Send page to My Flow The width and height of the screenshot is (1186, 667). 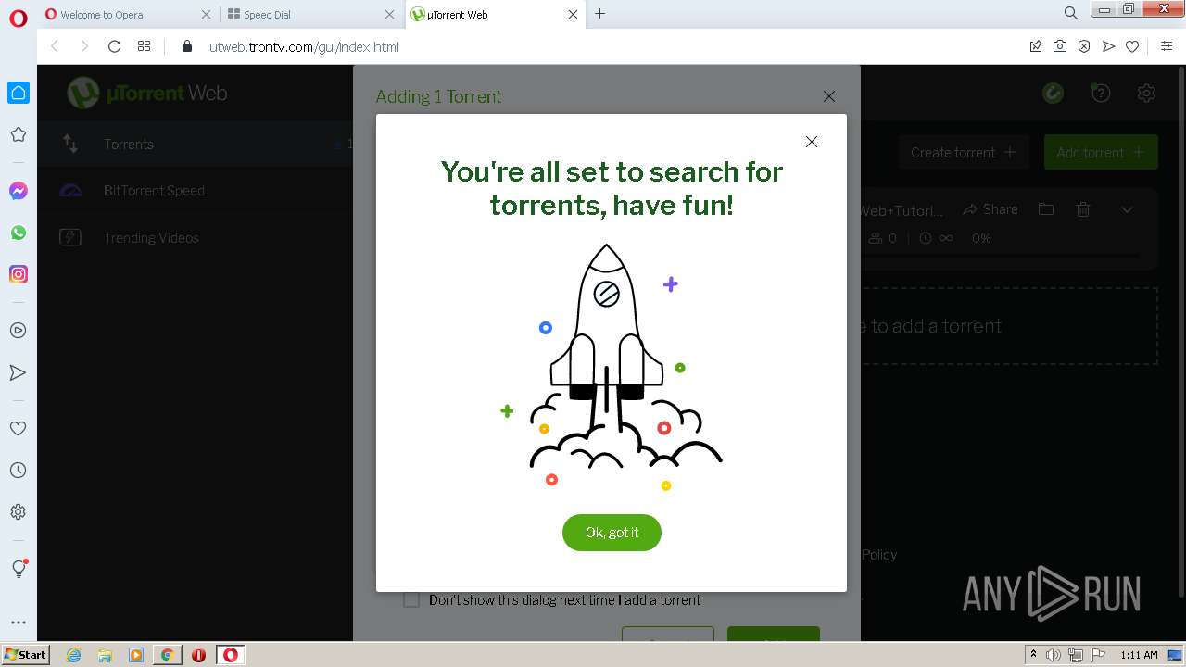[1108, 46]
